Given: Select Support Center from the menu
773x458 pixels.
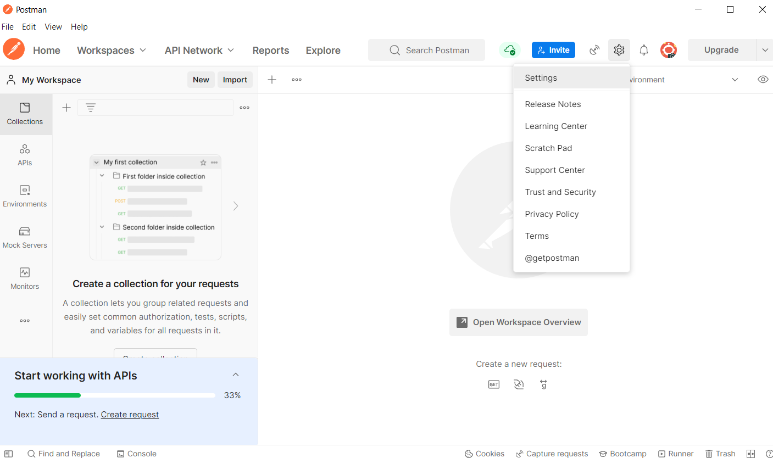Looking at the screenshot, I should (571, 170).
